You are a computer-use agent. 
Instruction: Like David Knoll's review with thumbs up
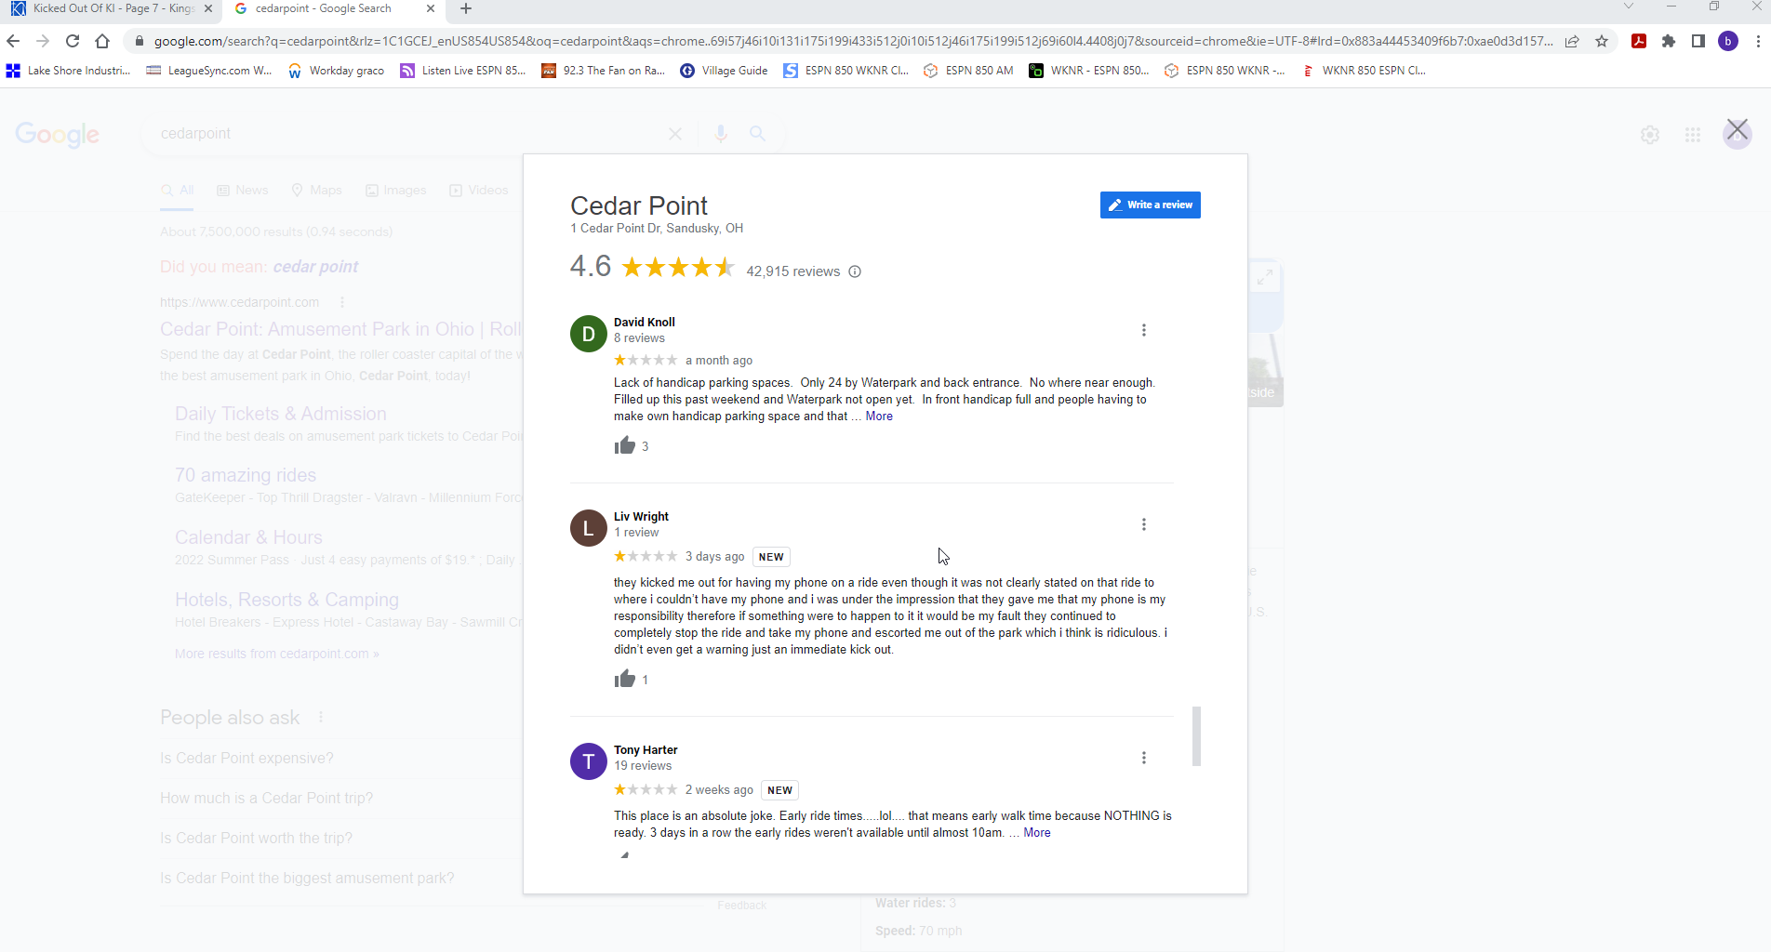[625, 446]
